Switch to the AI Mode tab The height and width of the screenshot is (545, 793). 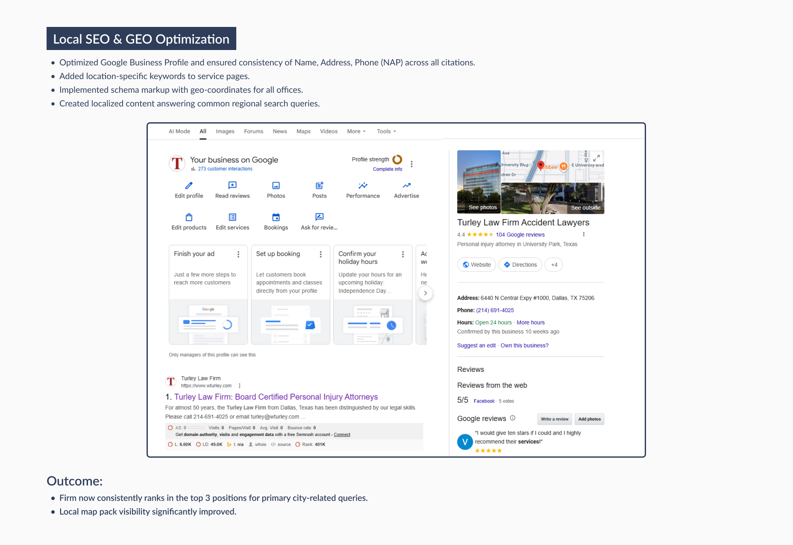pyautogui.click(x=179, y=131)
